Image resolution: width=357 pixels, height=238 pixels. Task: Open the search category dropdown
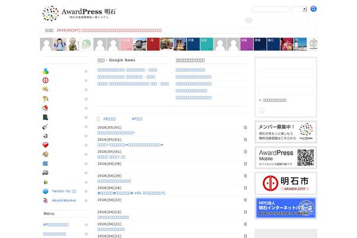click(299, 9)
